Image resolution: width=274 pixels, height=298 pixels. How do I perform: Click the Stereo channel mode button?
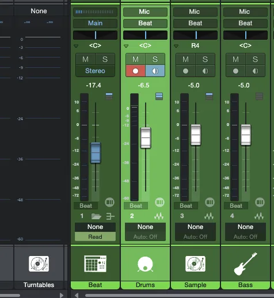[95, 71]
